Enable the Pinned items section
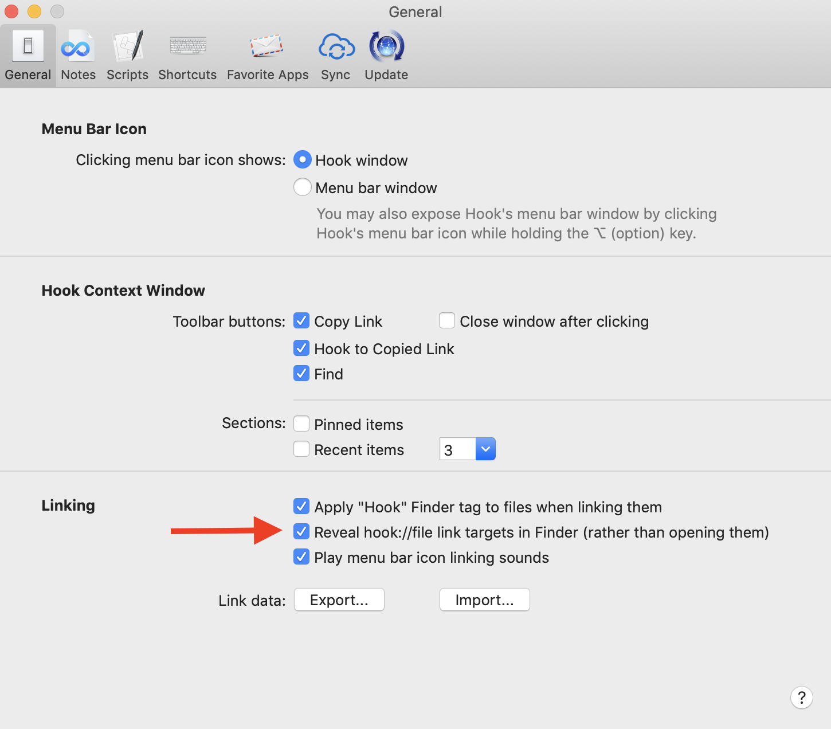 point(301,424)
